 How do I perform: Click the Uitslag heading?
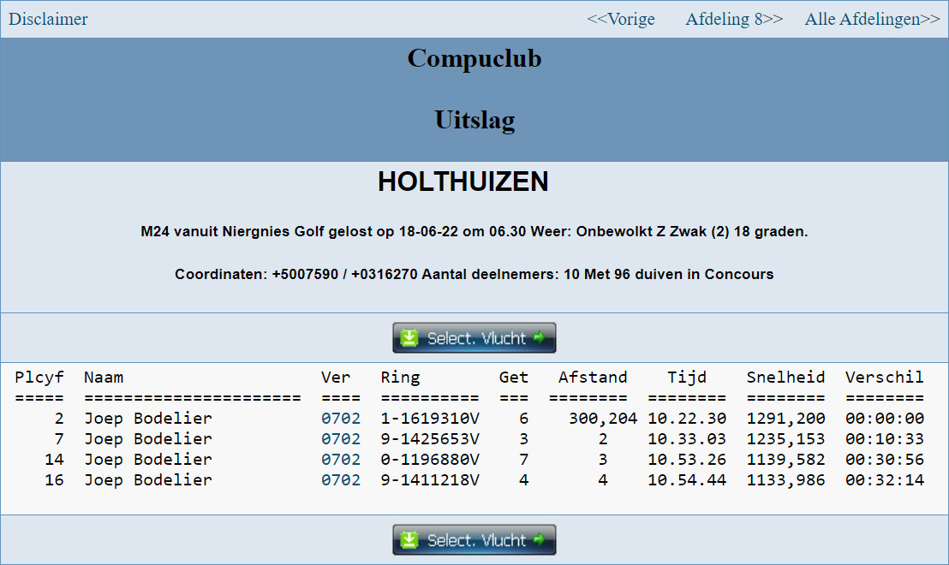coord(474,120)
